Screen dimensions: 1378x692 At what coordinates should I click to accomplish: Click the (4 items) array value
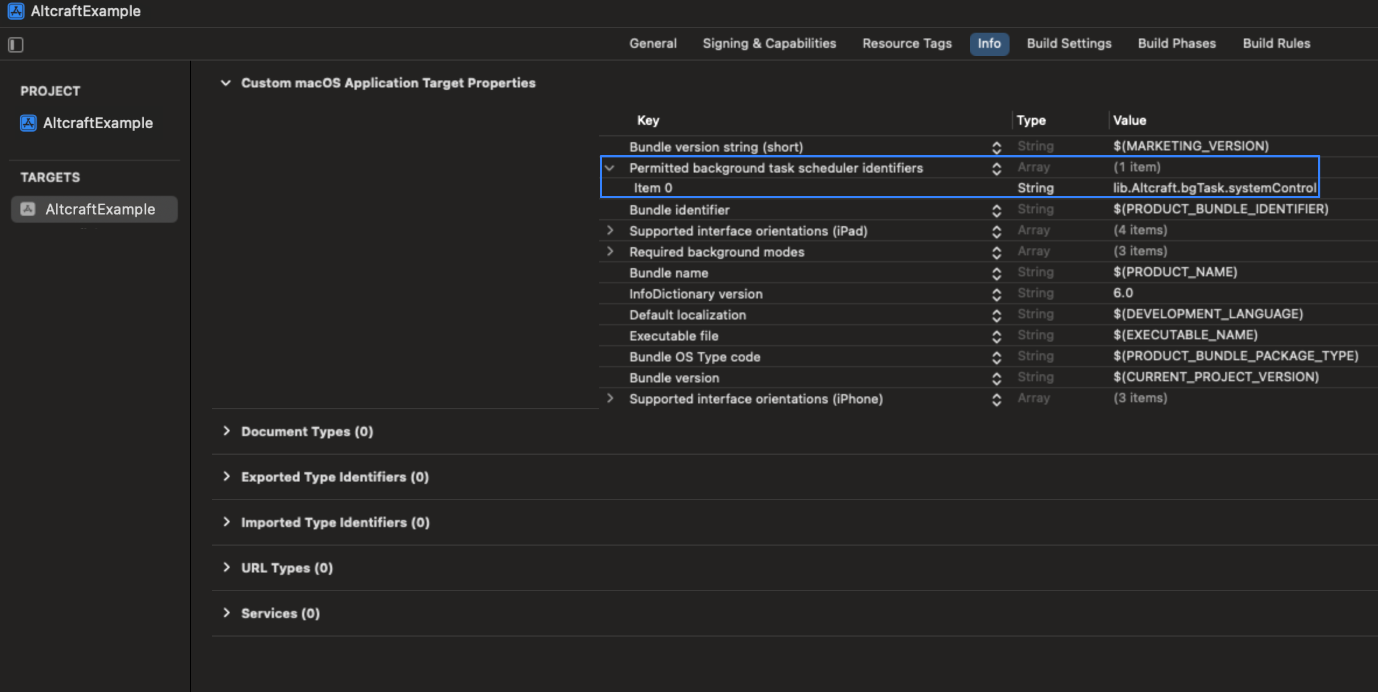[x=1140, y=230]
